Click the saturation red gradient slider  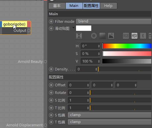click(127, 54)
